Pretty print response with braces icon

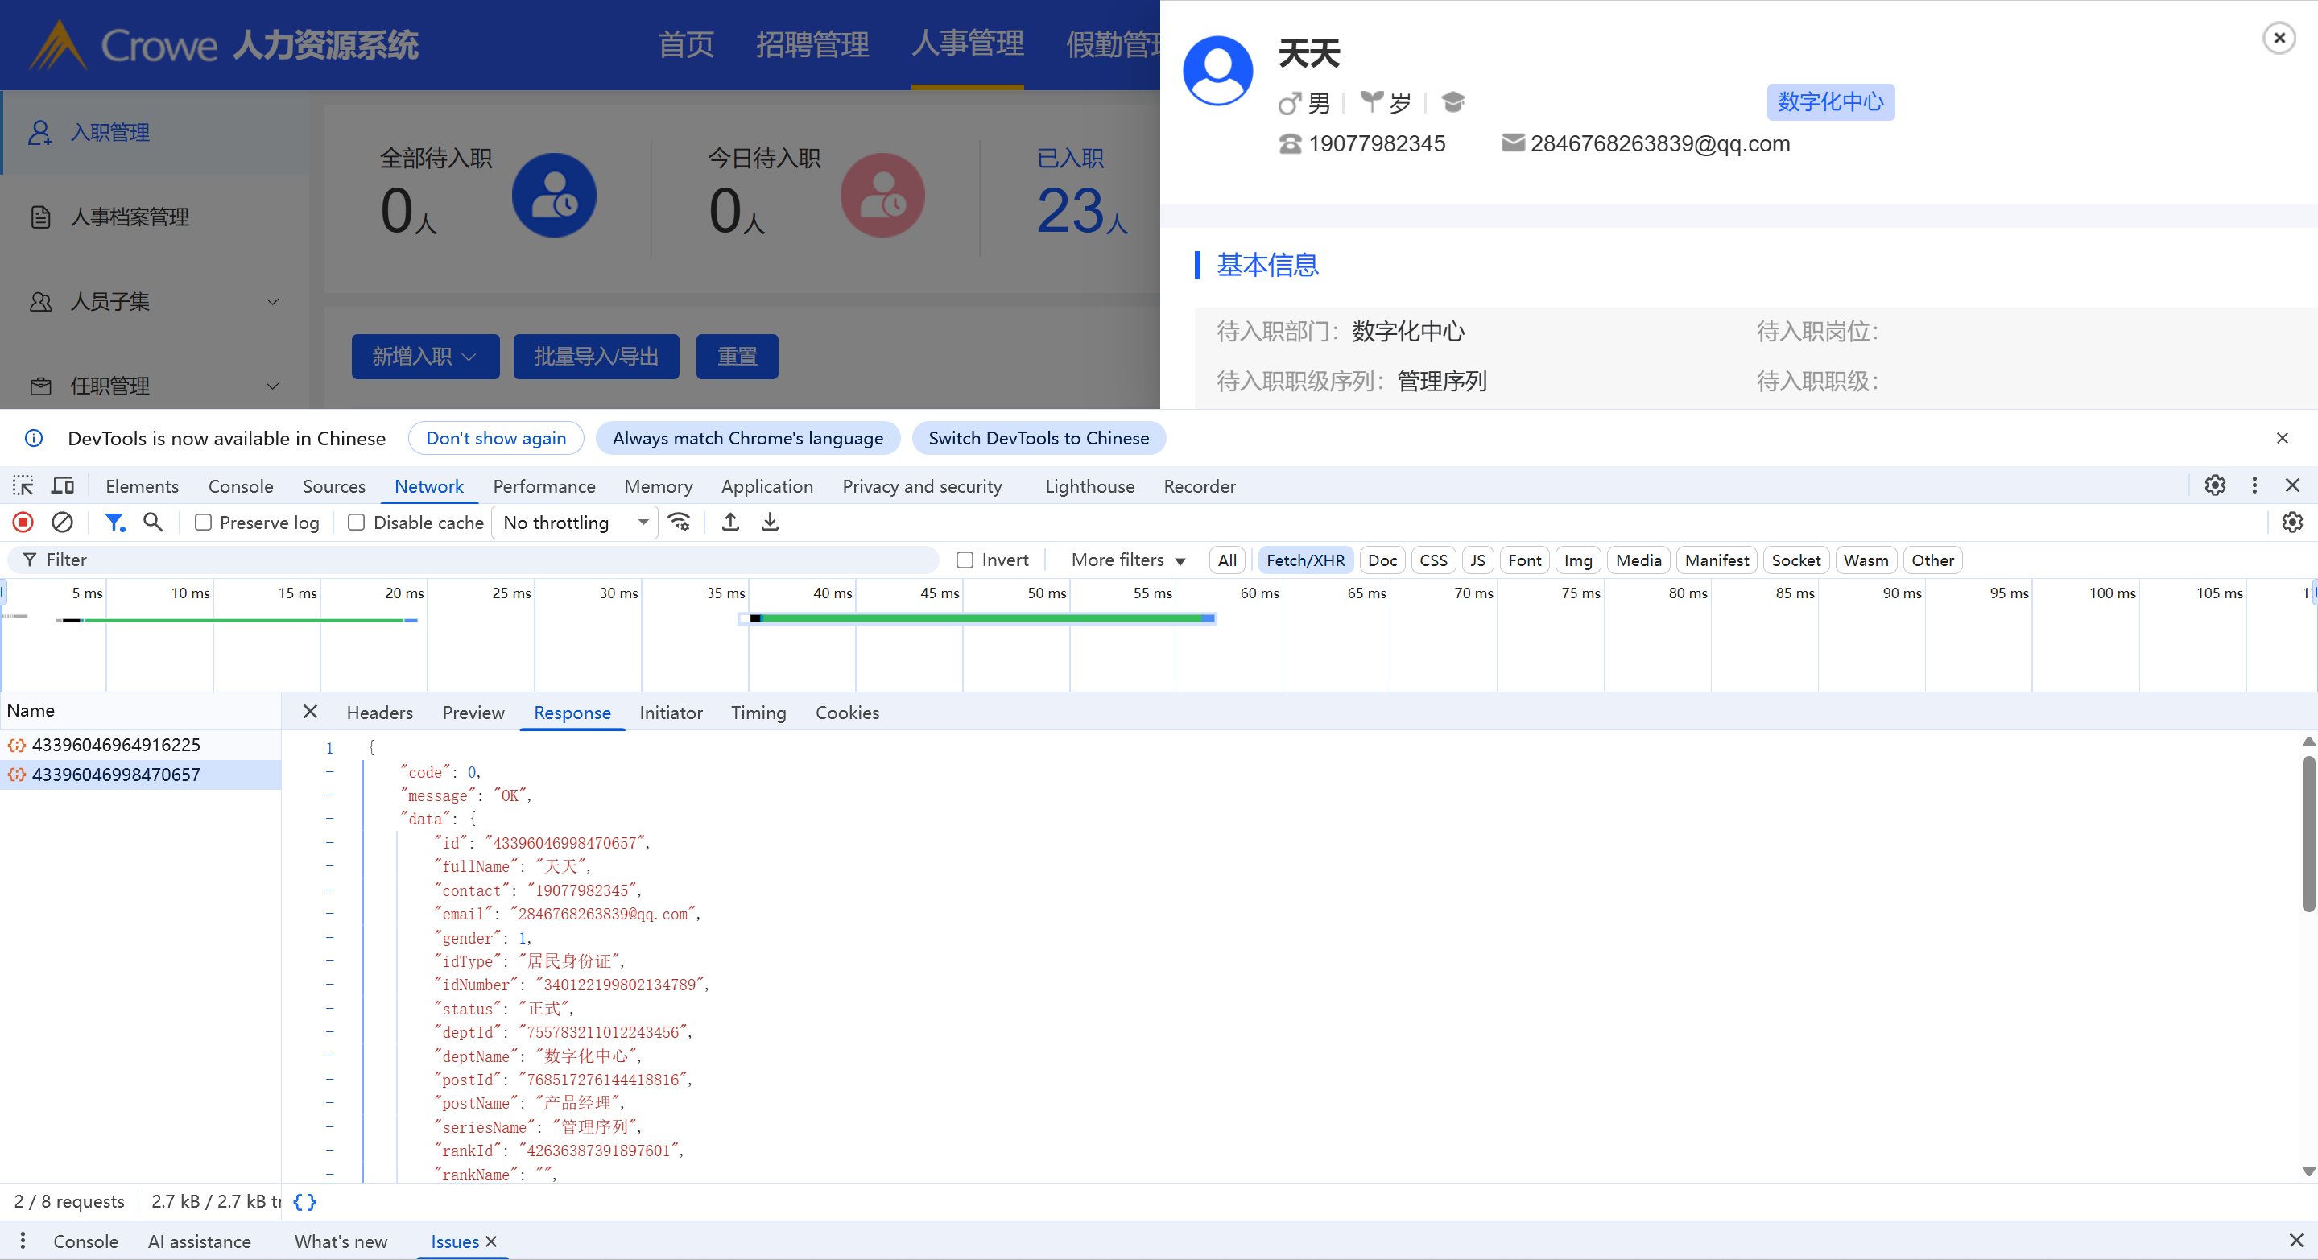click(x=305, y=1201)
